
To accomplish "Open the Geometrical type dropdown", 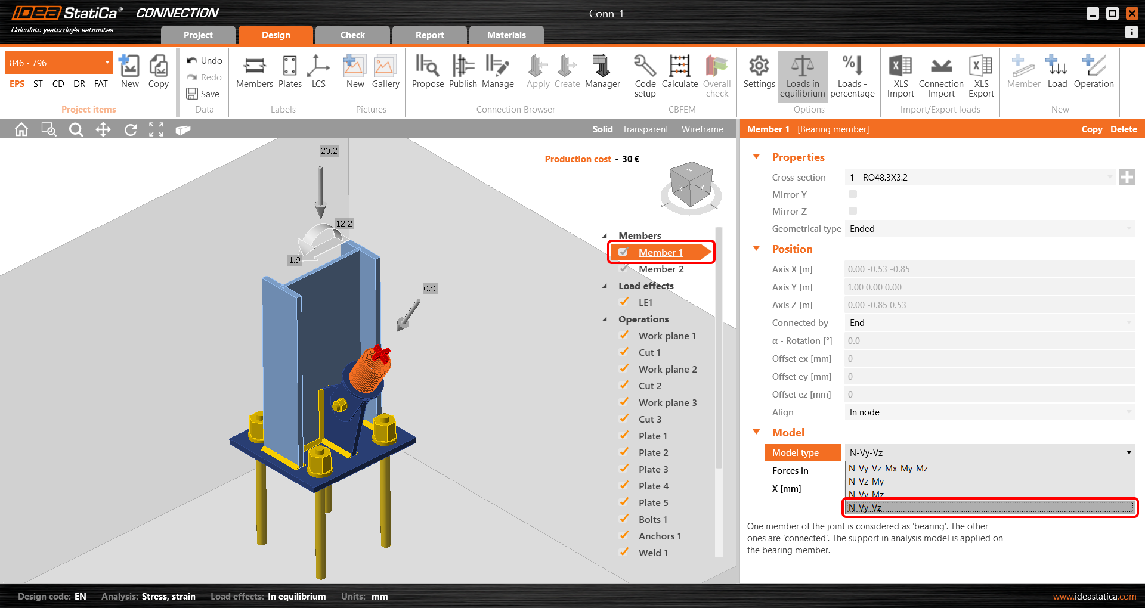I will point(989,229).
